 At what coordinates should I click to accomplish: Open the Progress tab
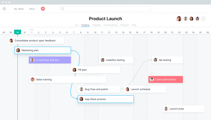(x=124, y=25)
